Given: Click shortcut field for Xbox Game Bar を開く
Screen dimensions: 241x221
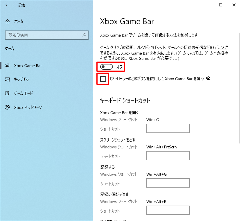Looking at the screenshot, I should [168, 128].
